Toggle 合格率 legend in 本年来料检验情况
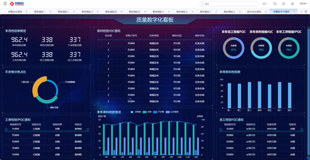 pos(135,112)
